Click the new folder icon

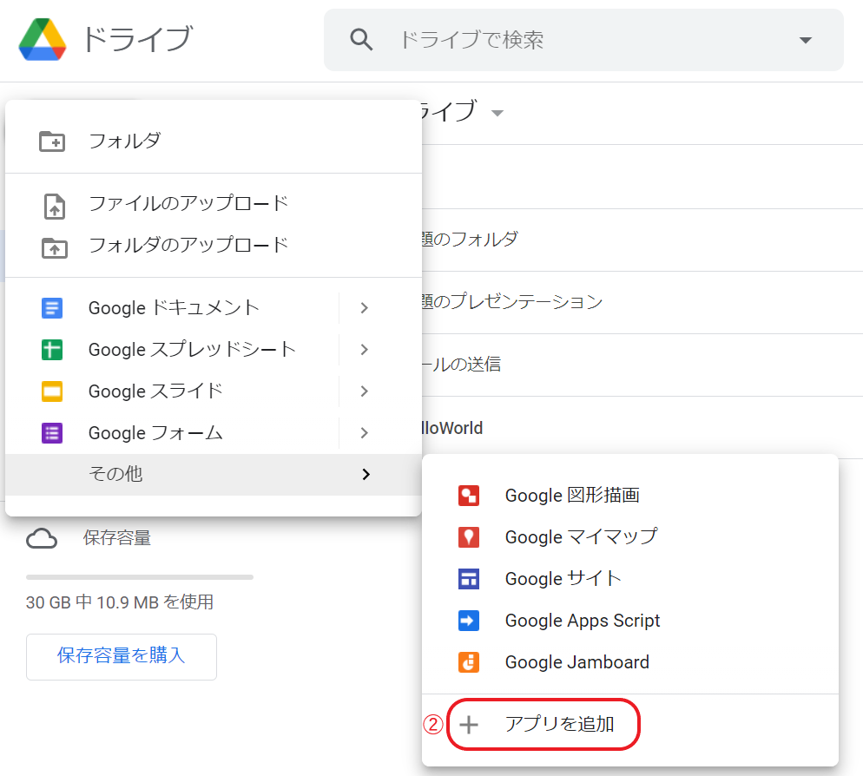[52, 141]
